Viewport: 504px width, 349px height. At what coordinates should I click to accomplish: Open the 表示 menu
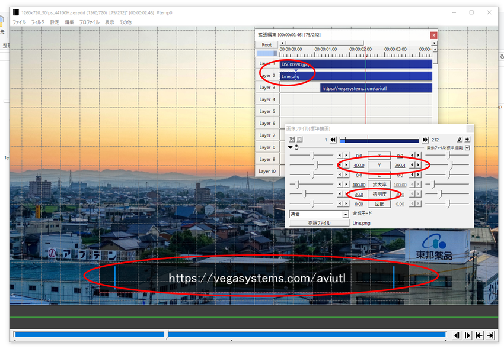tap(110, 22)
